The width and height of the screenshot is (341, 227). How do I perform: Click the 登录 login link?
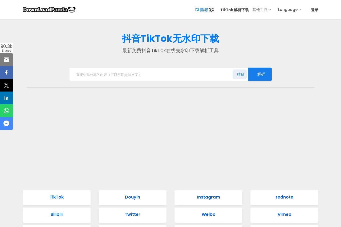314,10
